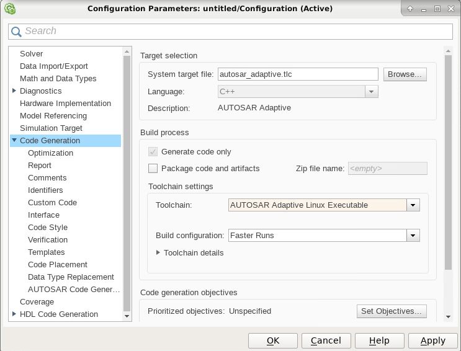This screenshot has width=461, height=351.
Task: Select the Code Generation item
Action: point(50,141)
